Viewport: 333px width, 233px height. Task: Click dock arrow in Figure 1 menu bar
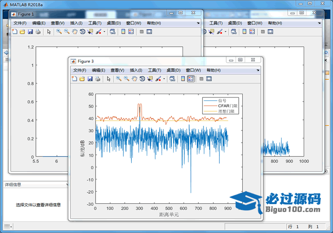[x=198, y=23]
